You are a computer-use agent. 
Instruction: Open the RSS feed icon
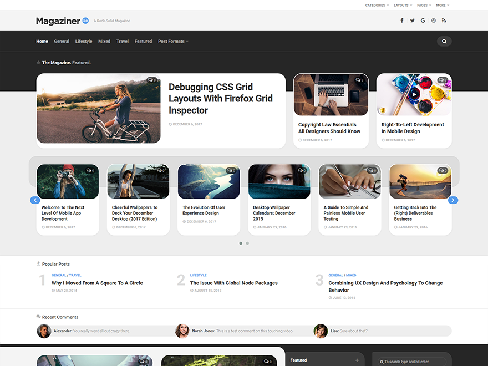tap(444, 20)
